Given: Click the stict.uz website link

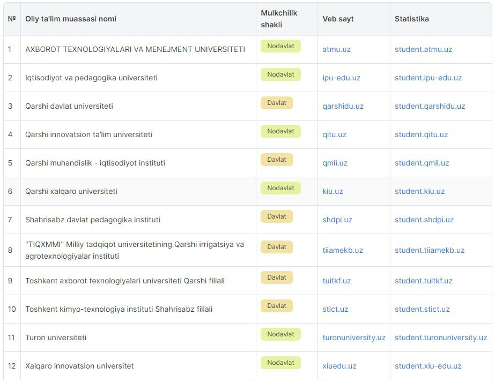Looking at the screenshot, I should click(335, 309).
